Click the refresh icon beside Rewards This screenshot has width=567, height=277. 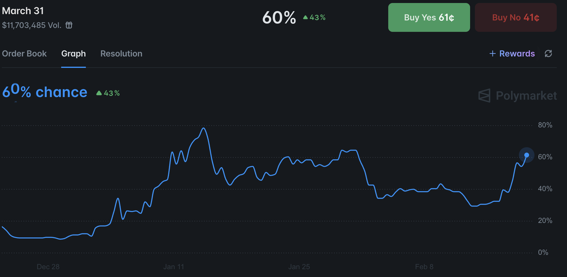[548, 53]
